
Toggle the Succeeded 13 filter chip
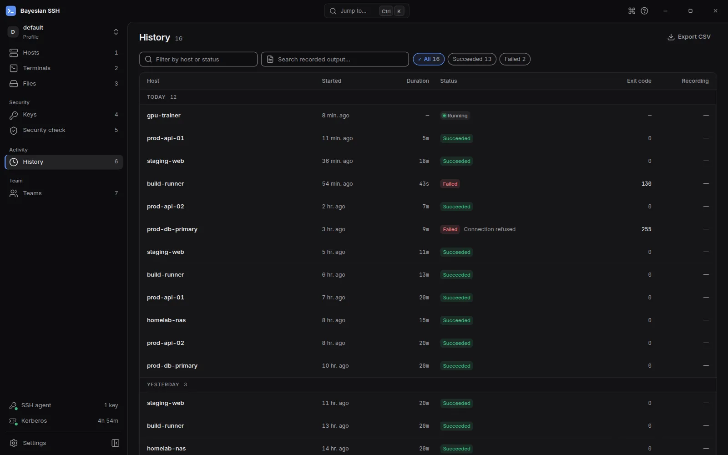[472, 59]
